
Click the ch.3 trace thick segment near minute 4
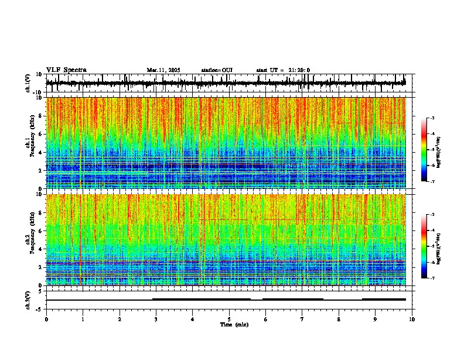coord(201,300)
